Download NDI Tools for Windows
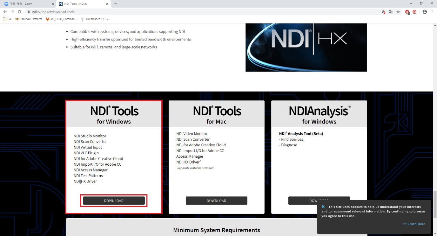The height and width of the screenshot is (236, 437). tap(114, 201)
